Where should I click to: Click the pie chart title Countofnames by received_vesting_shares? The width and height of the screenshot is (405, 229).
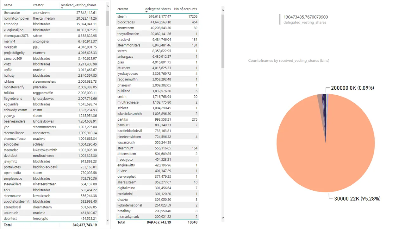289,60
